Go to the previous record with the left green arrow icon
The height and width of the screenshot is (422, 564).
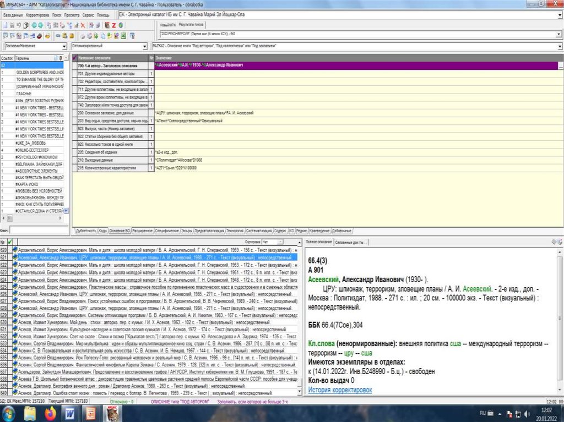click(x=34, y=25)
